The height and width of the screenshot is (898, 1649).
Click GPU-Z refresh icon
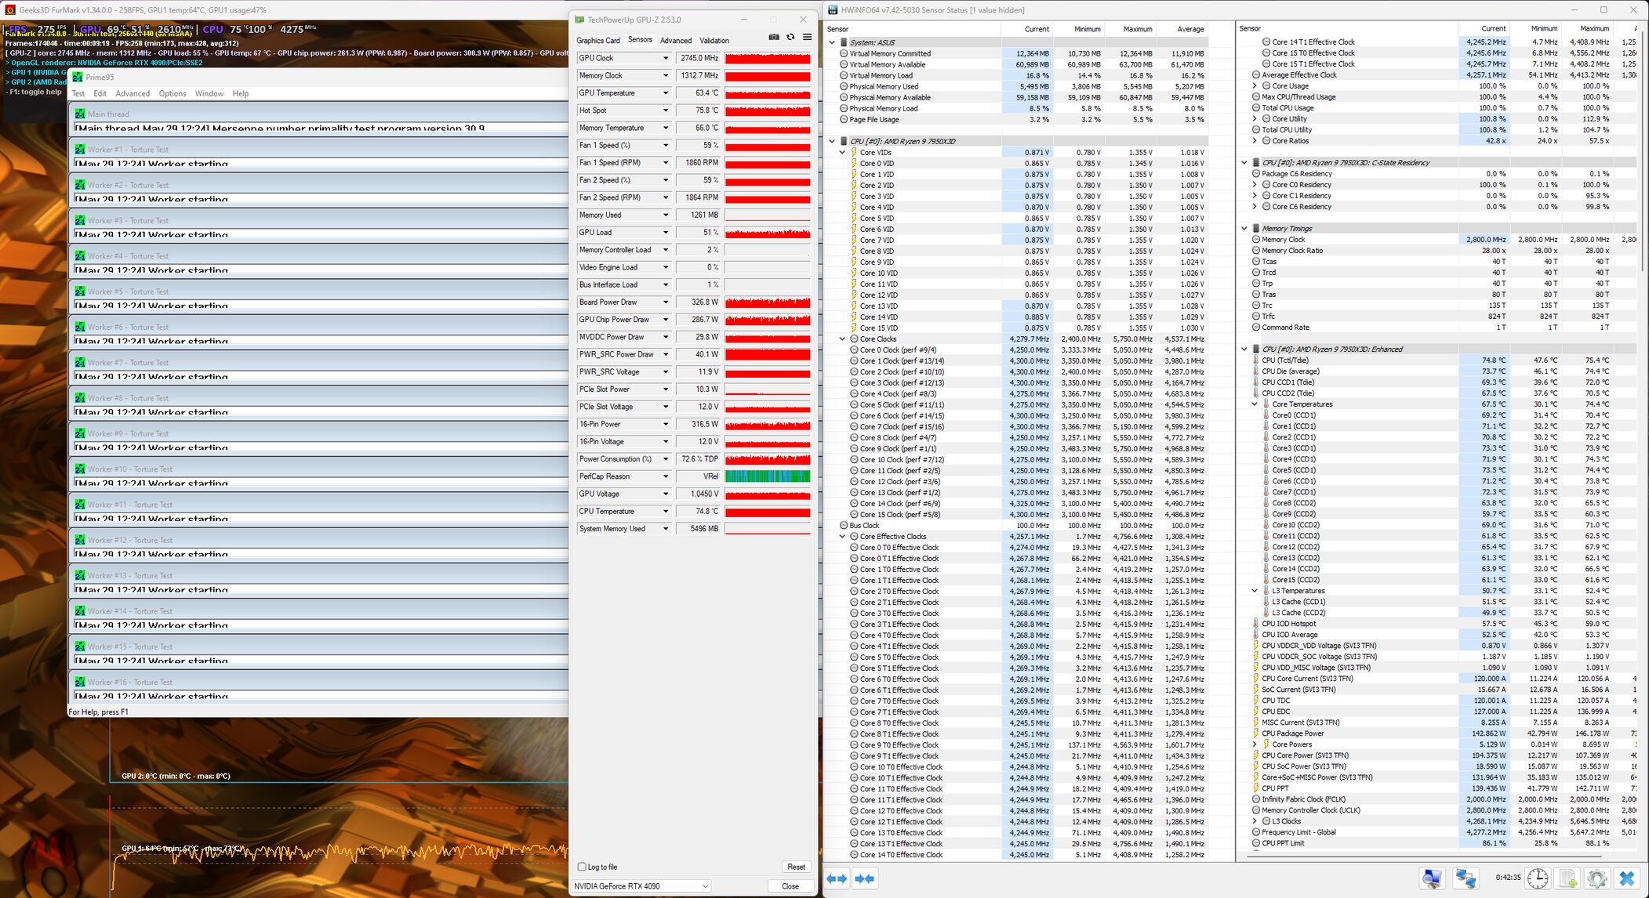790,37
